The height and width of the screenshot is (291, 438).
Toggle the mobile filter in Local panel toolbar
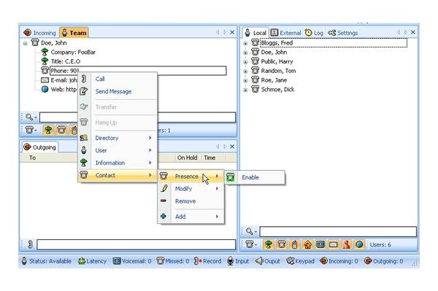click(294, 244)
